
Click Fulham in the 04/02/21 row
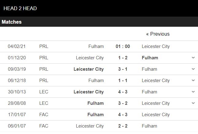pyautogui.click(x=96, y=46)
